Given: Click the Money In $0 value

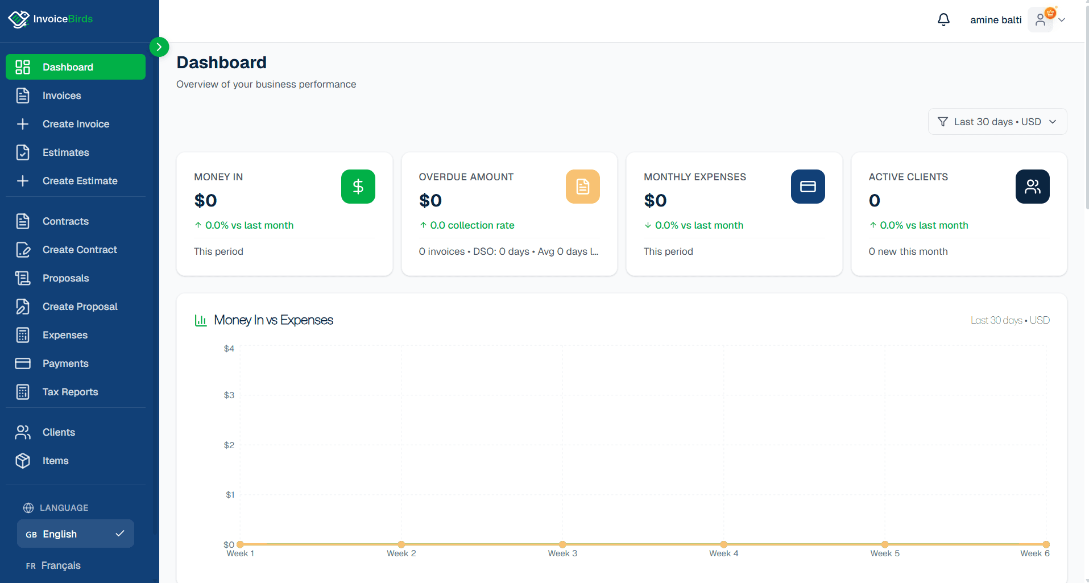Looking at the screenshot, I should click(206, 200).
